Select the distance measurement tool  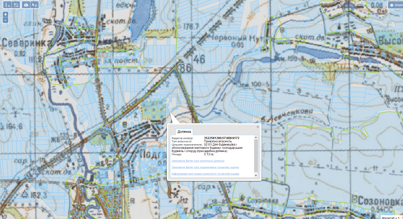(x=8, y=5)
